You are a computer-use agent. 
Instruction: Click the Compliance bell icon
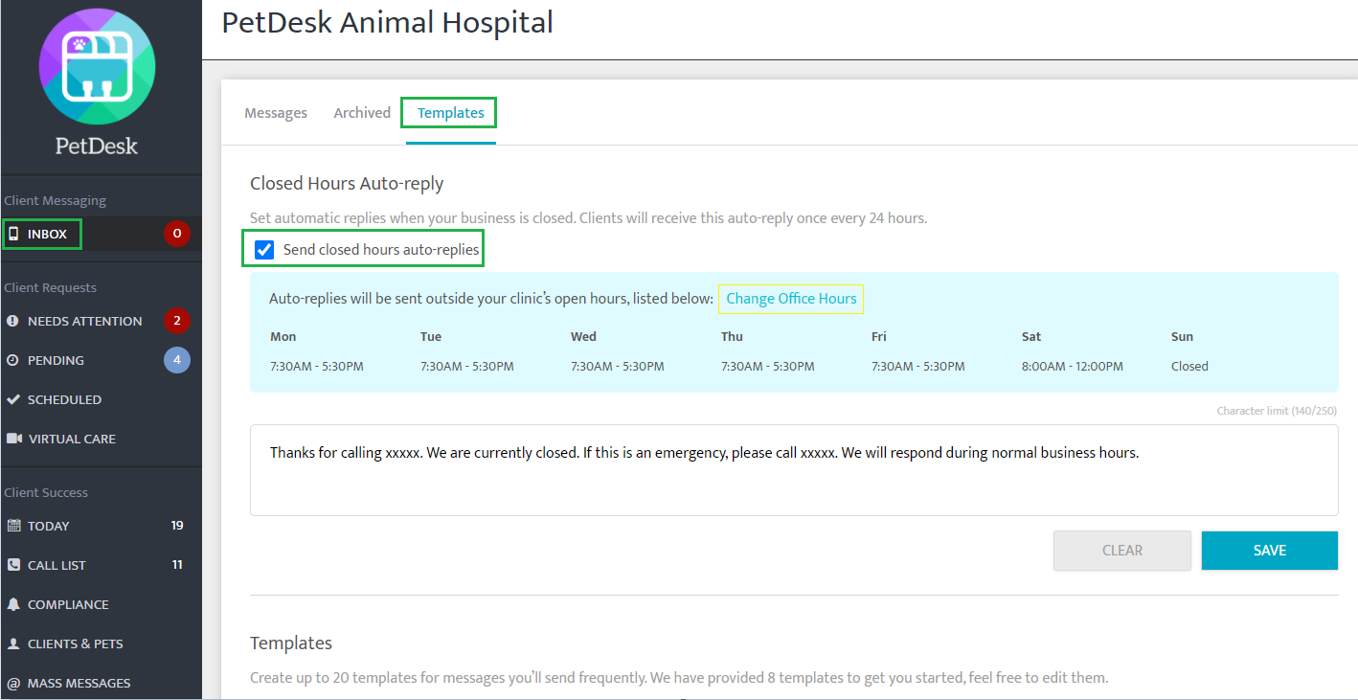(x=13, y=604)
